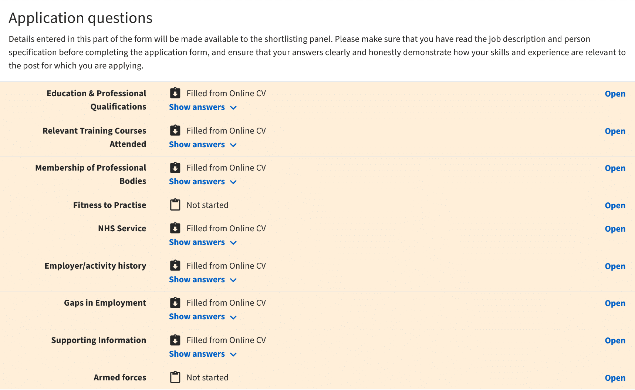
Task: Click the clipboard icon beside Education & Professional Qualifications
Action: (x=175, y=93)
